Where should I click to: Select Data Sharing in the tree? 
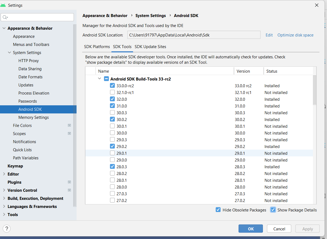coord(30,69)
